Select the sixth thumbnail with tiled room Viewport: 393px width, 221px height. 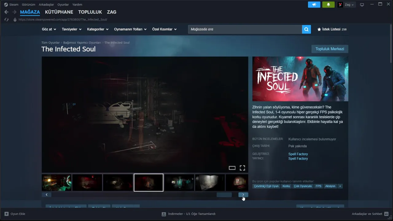(x=210, y=183)
